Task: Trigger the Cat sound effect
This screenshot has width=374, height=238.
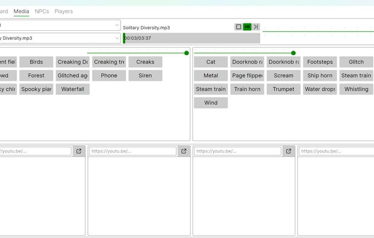Action: (x=211, y=62)
